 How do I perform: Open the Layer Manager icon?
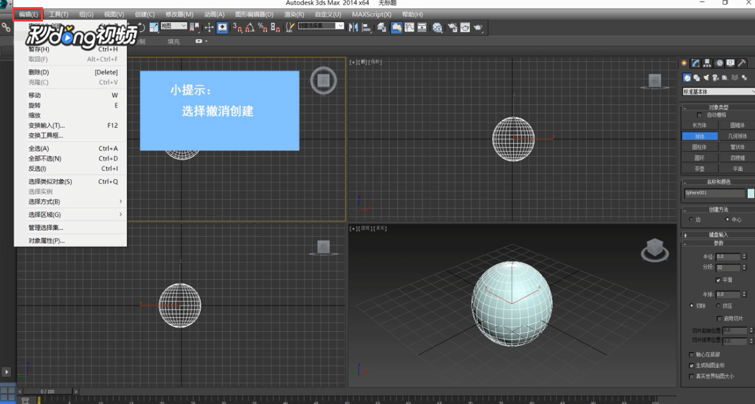point(382,27)
